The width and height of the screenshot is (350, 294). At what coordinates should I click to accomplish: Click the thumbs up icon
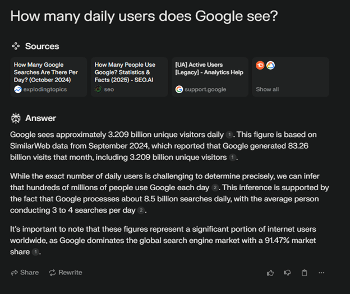[270, 273]
